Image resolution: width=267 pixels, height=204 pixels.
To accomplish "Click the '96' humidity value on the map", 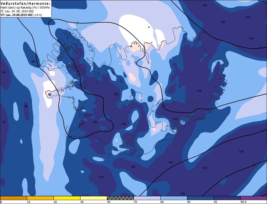I will [26, 106].
